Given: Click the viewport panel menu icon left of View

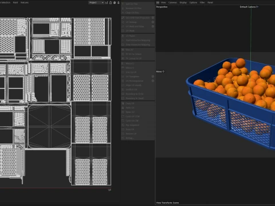Looking at the screenshot, I should point(158,2).
